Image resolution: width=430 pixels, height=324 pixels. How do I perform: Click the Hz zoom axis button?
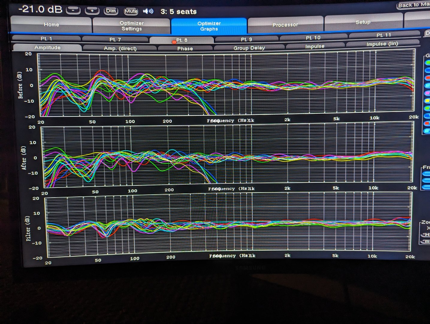426,235
